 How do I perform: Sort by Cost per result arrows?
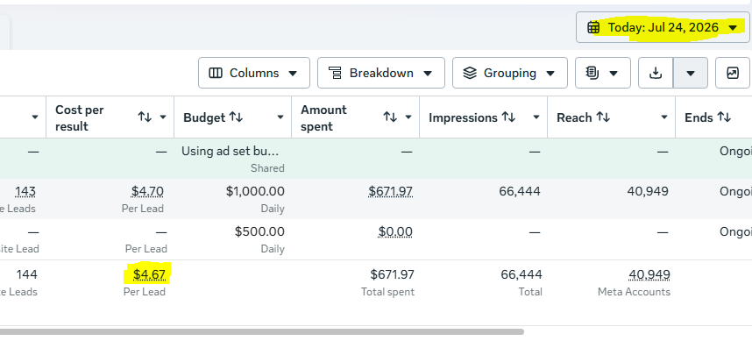click(x=145, y=117)
